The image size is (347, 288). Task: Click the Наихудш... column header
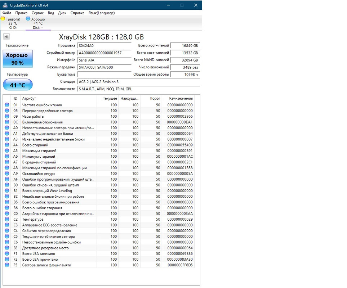(129, 98)
